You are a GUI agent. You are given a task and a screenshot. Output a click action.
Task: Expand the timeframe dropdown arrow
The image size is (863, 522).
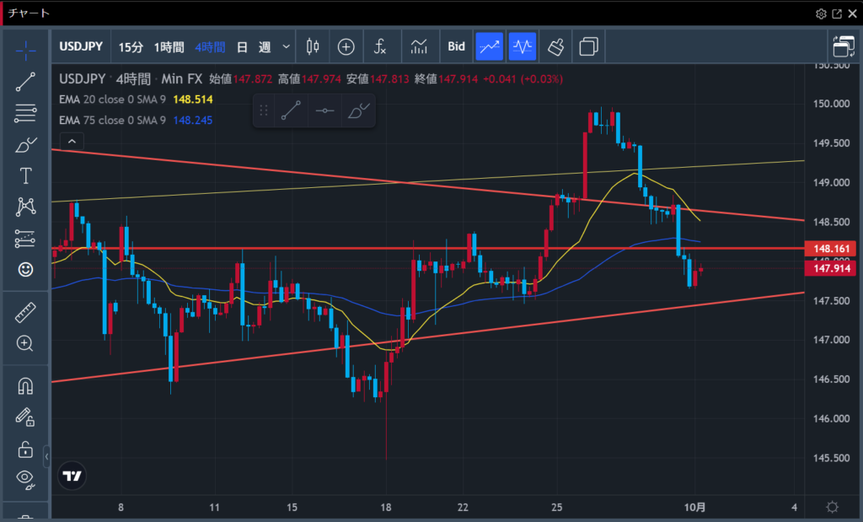click(x=287, y=47)
